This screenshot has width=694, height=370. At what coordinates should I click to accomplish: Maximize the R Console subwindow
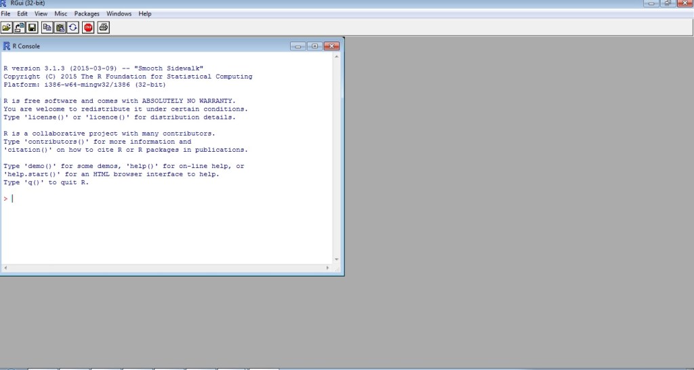point(314,46)
